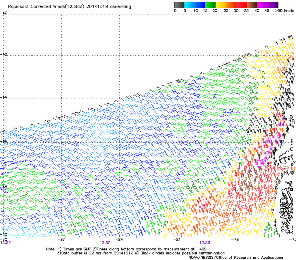Click the brown 35-40 knots legend swatch
This screenshot has width=296, height=260.
point(252,5)
